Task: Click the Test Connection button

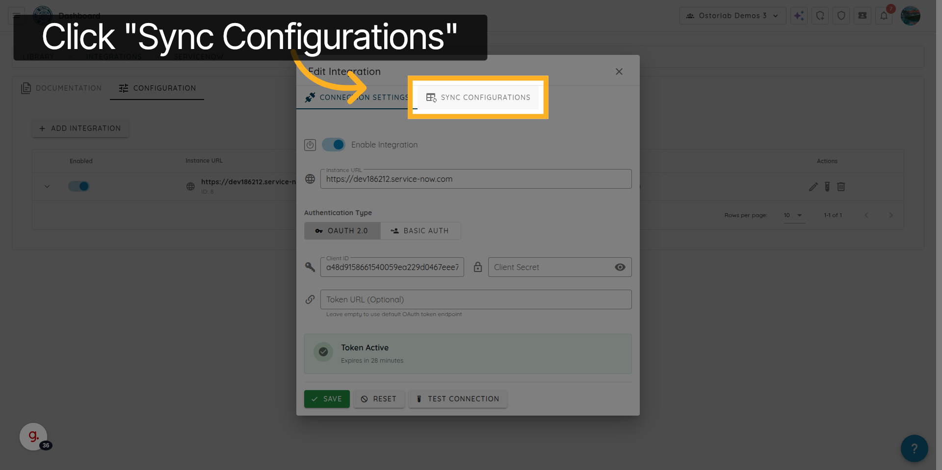Action: click(x=457, y=399)
